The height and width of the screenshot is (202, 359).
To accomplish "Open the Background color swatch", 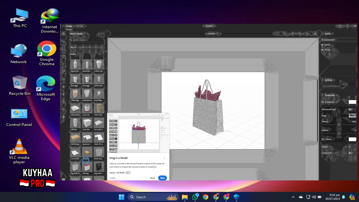I will 353,102.
